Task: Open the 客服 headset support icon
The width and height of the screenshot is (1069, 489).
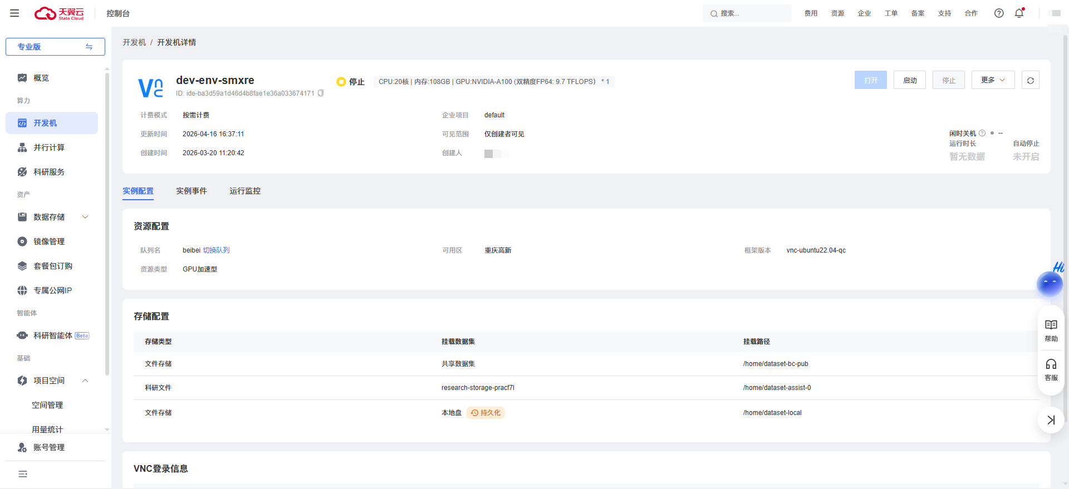Action: point(1051,369)
